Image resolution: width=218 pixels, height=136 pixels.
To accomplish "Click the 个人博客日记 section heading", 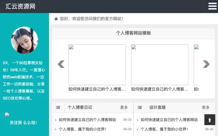I will point(80,107).
